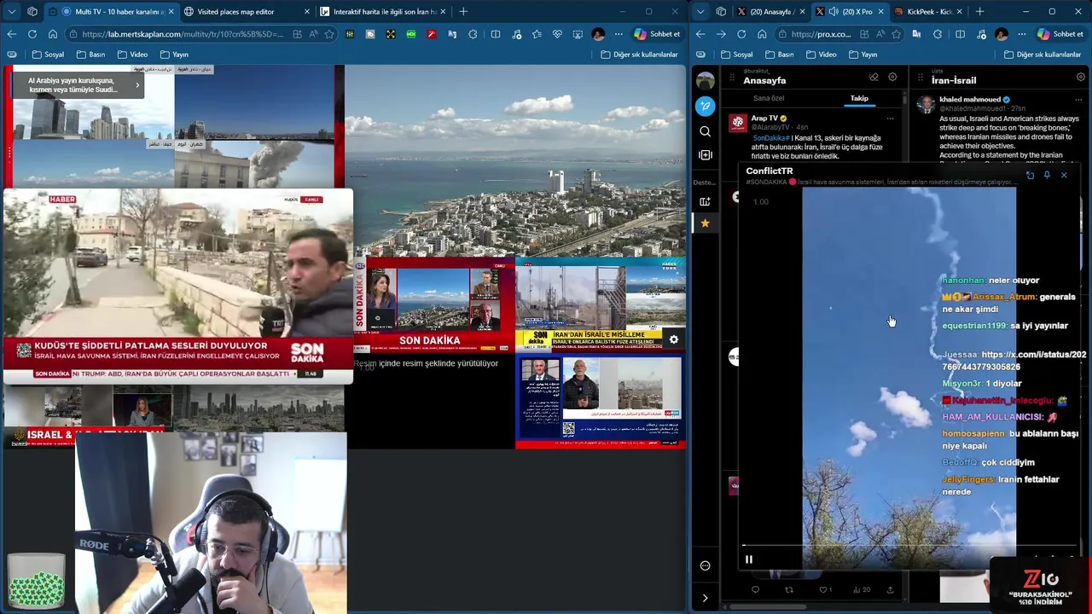1092x614 pixels.
Task: Close the ConflictTR video popup
Action: tap(1064, 175)
